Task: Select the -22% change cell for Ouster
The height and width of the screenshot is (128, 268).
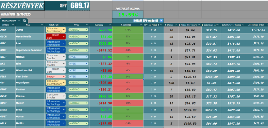Action: coord(128,103)
